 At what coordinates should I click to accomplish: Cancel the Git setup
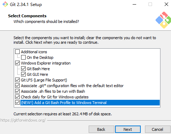coord(158,129)
